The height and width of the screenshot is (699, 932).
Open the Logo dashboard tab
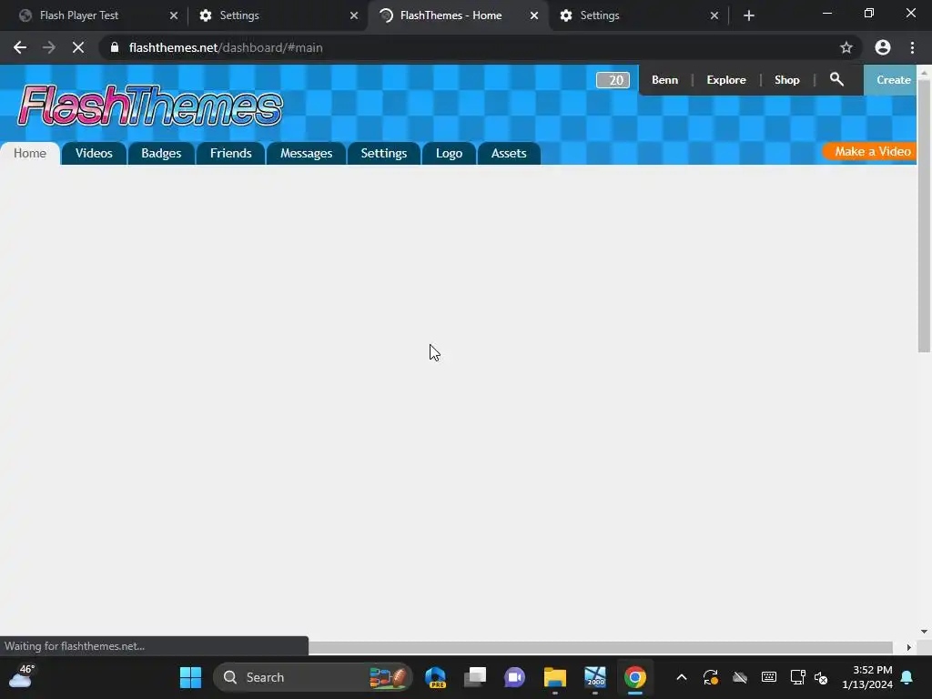(449, 153)
